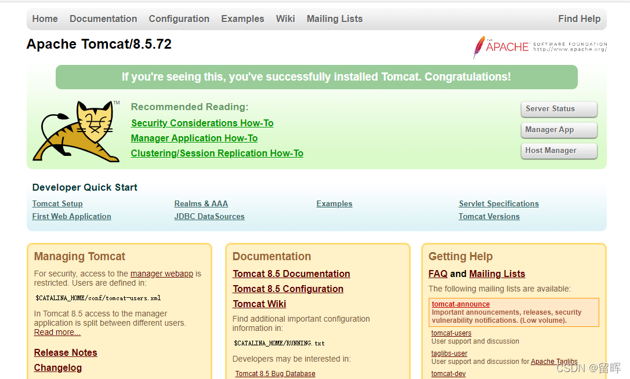The height and width of the screenshot is (379, 630).
Task: Click the Host Manager button
Action: click(559, 151)
